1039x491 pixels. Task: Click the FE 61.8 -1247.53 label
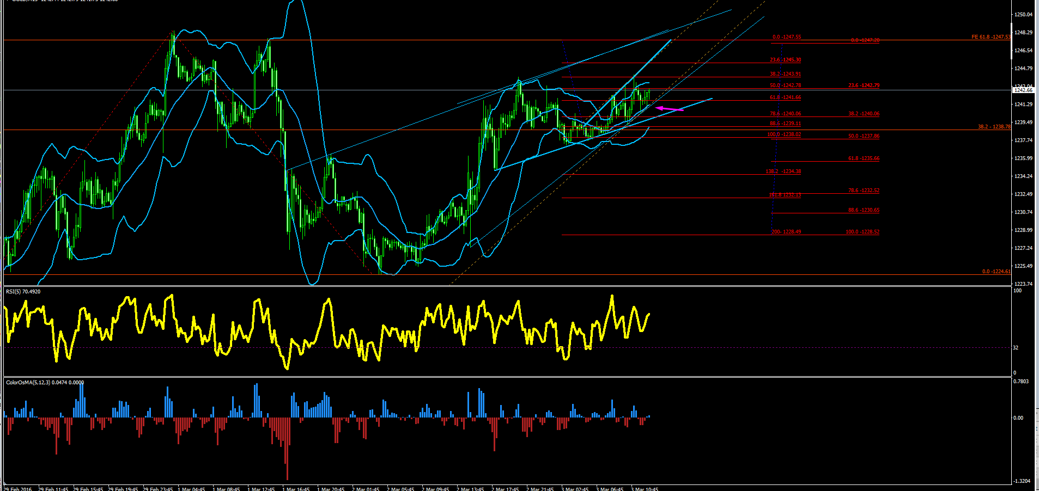(991, 37)
